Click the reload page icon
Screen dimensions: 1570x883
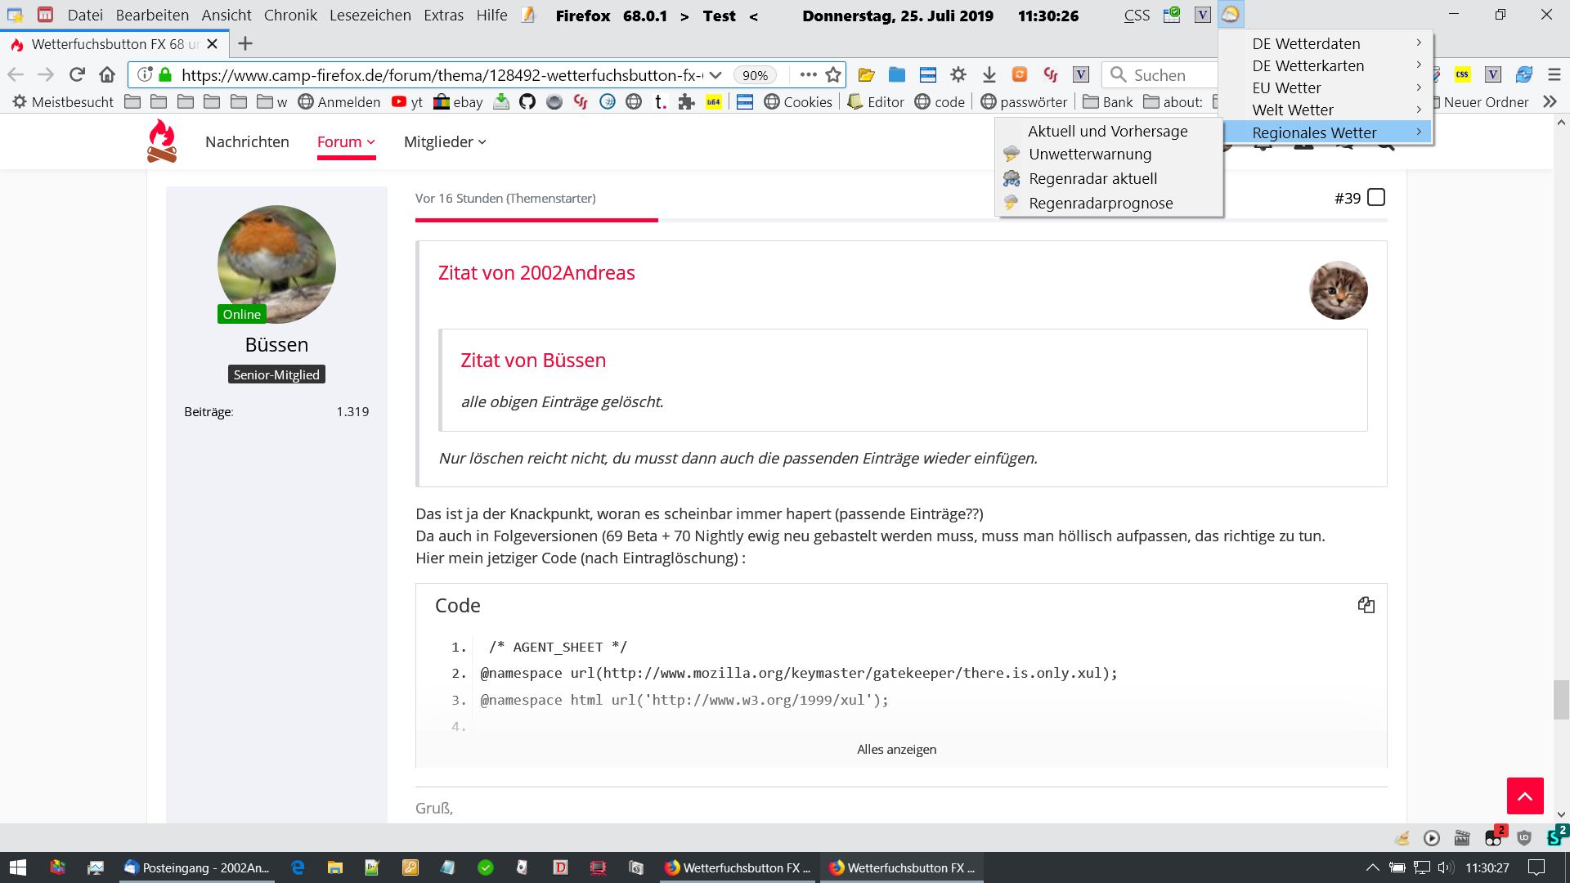(77, 74)
